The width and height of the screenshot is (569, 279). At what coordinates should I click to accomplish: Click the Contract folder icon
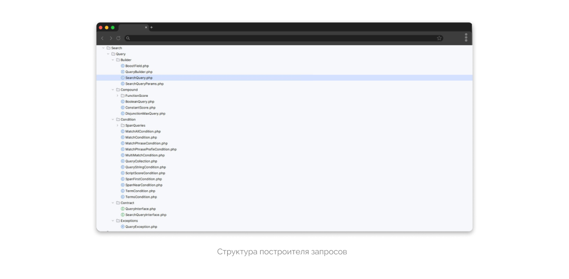118,203
